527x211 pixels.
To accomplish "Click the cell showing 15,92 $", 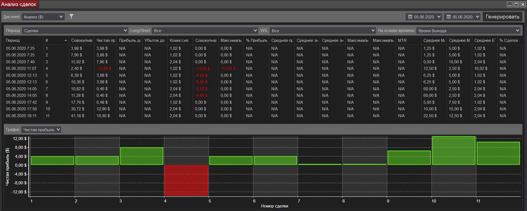I will click(x=78, y=62).
